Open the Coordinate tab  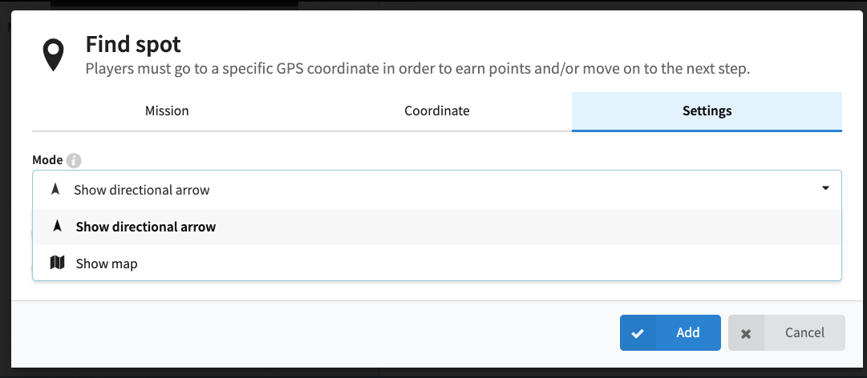tap(436, 111)
